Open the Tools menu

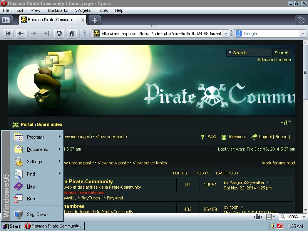103,10
